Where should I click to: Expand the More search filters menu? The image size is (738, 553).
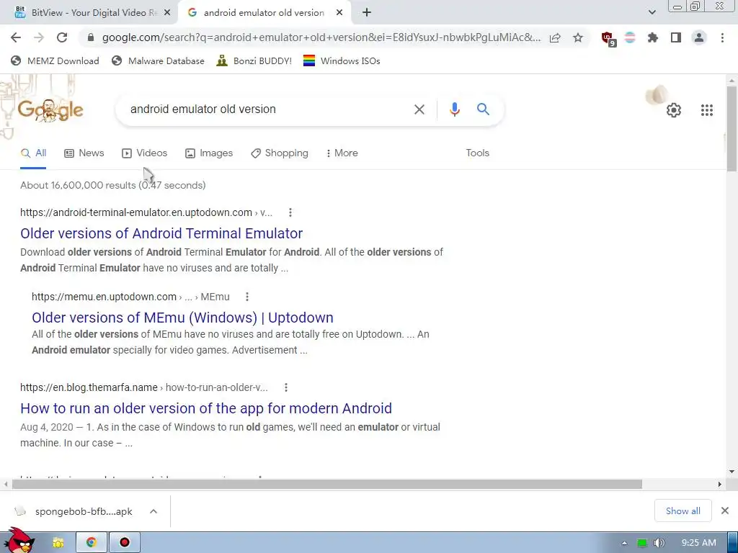342,153
